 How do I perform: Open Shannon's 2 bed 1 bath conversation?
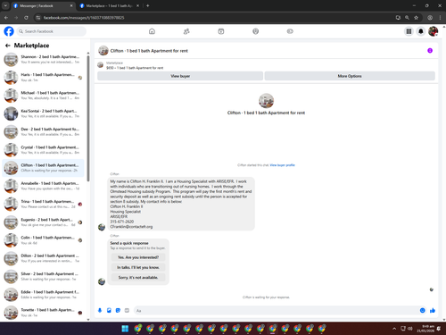coord(43,59)
